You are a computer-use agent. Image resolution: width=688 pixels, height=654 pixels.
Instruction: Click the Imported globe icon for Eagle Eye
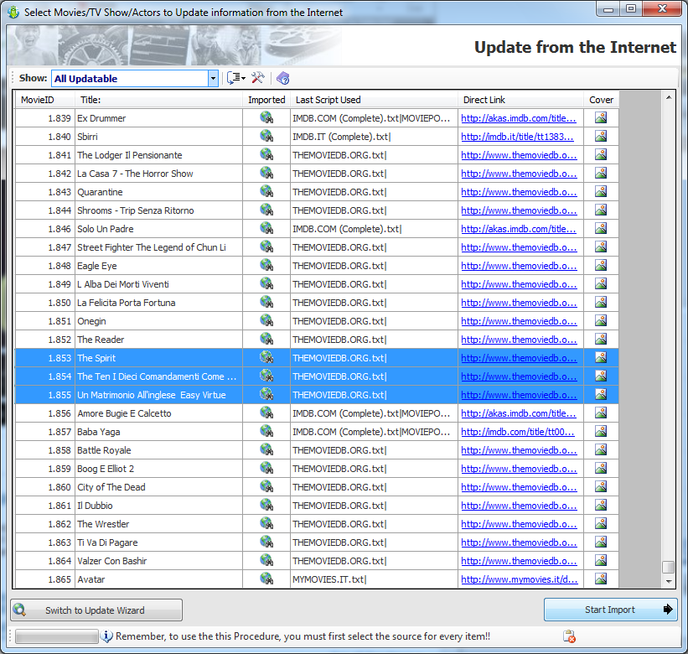pyautogui.click(x=266, y=265)
